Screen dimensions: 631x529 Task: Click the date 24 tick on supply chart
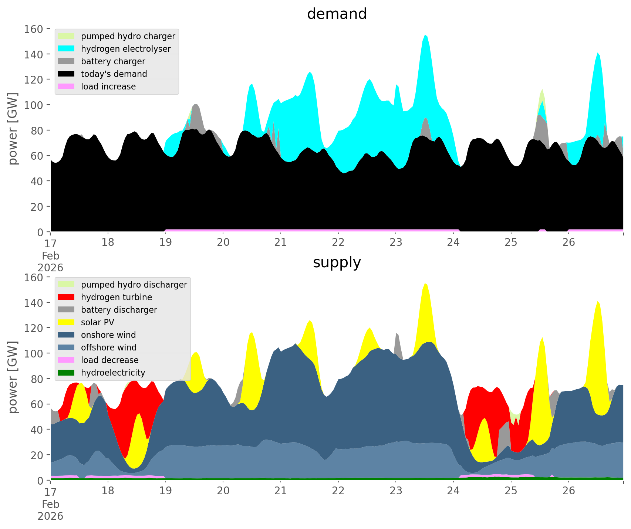pos(453,491)
